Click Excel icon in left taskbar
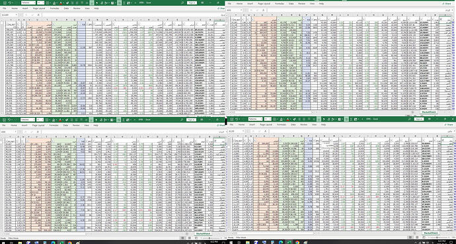This screenshot has width=456, height=244. (x=61, y=242)
